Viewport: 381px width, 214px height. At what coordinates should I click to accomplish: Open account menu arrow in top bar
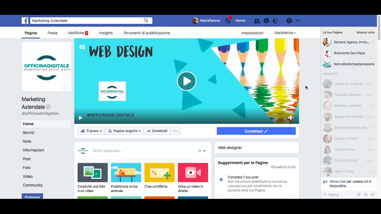pos(297,21)
